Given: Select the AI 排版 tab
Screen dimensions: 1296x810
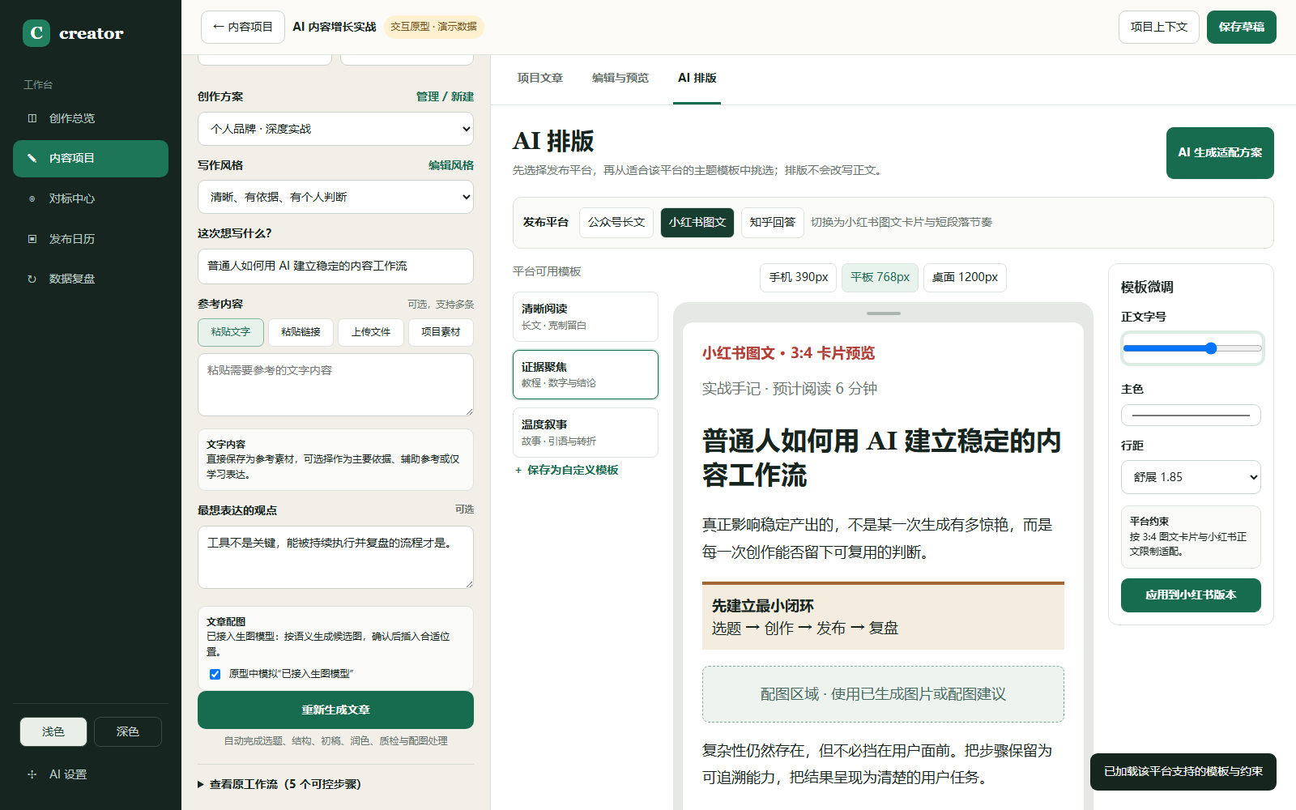Looking at the screenshot, I should click(x=697, y=78).
